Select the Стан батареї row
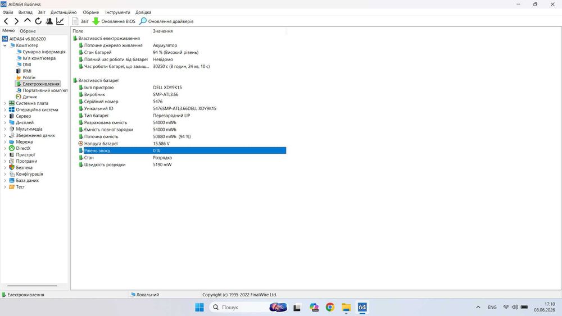 (182, 53)
